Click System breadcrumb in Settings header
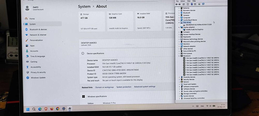Image resolution: width=259 pixels, height=116 pixels. pos(84,7)
